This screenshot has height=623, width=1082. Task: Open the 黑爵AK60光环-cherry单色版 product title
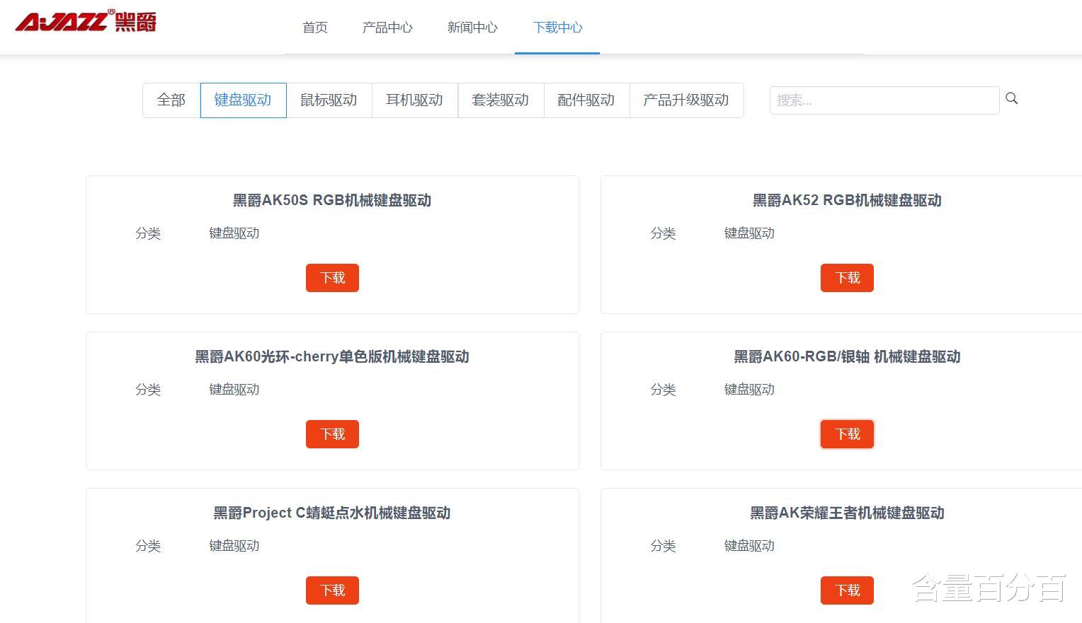point(332,356)
